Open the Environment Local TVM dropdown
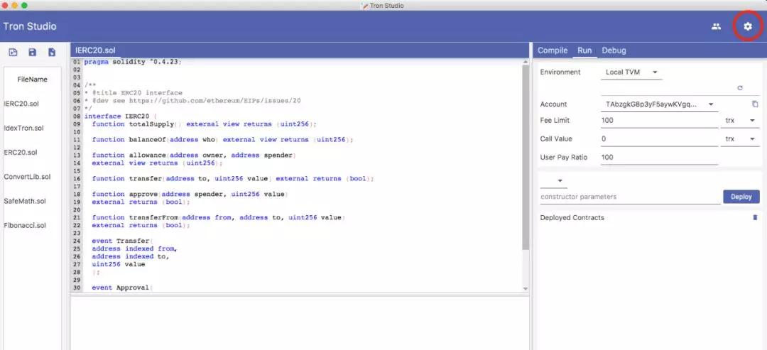767x350 pixels. (x=631, y=72)
